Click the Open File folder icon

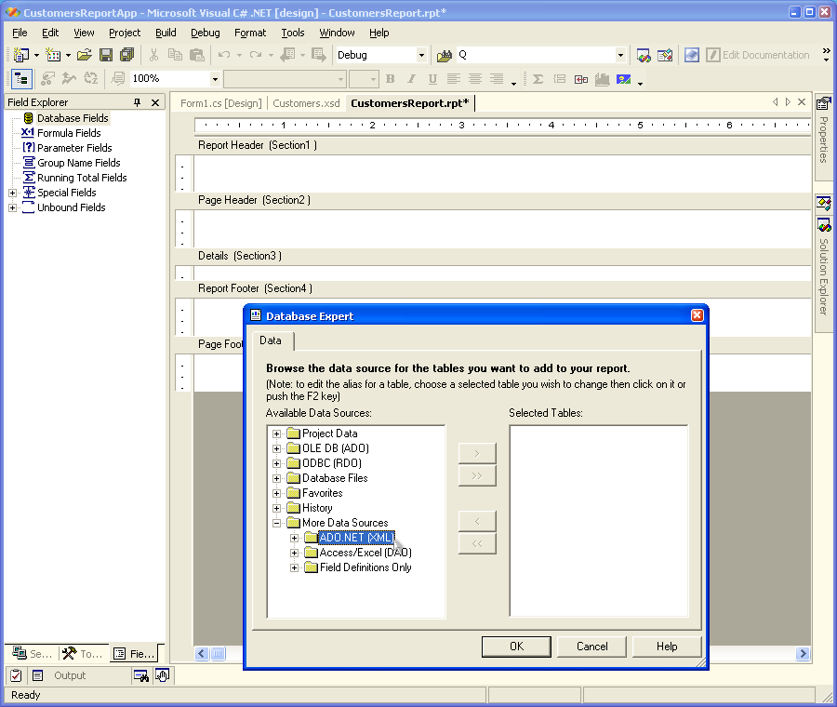tap(85, 56)
